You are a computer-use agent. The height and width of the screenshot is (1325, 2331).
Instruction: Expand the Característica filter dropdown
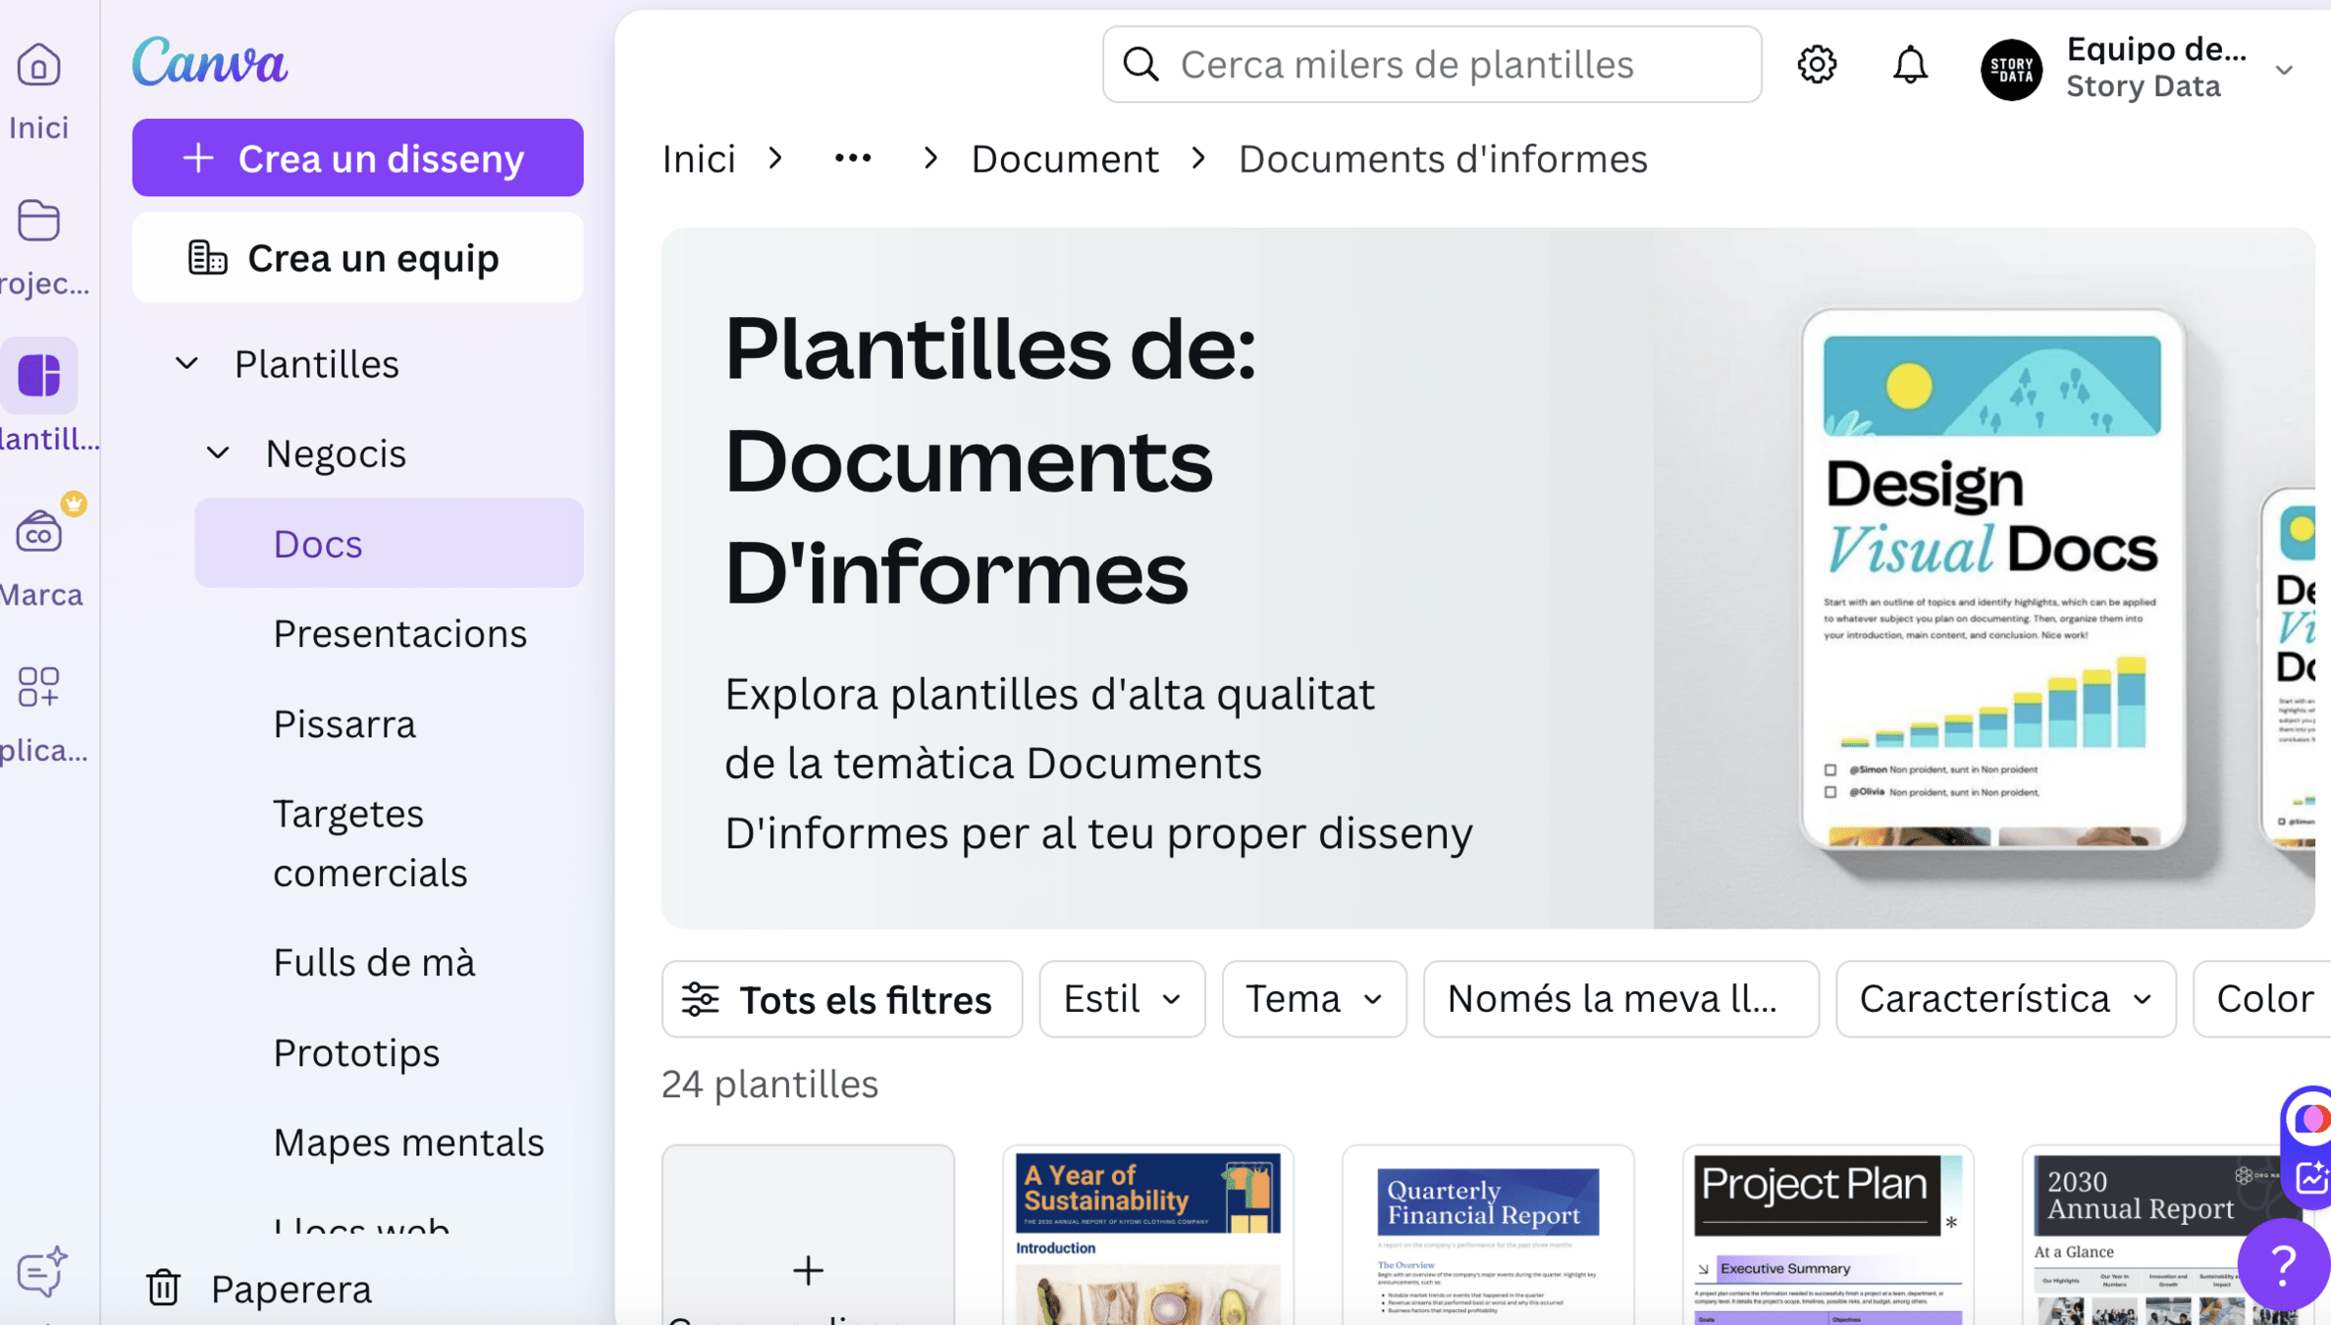[2005, 999]
